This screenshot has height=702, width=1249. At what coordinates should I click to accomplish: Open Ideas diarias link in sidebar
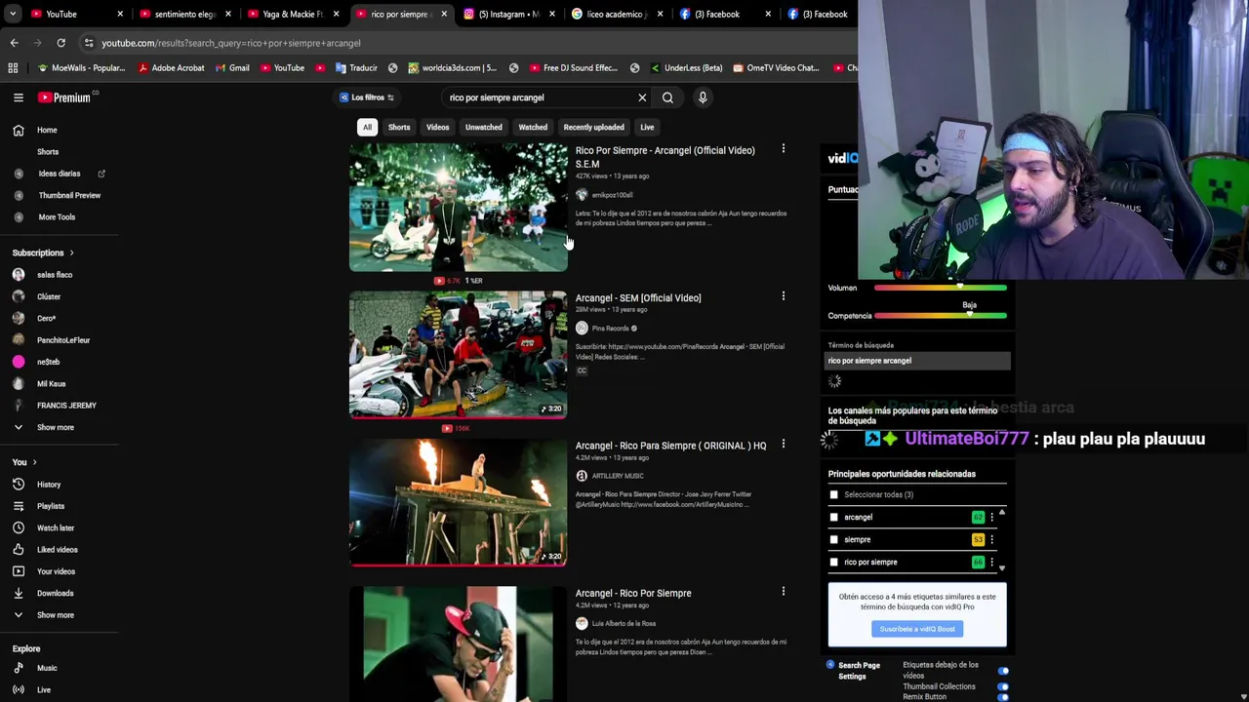pyautogui.click(x=60, y=174)
